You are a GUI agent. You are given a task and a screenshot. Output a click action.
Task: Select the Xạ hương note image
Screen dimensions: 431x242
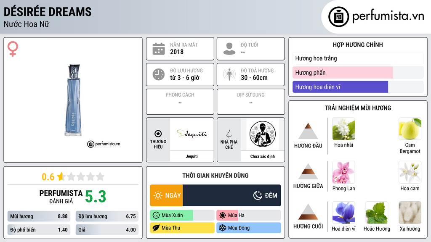(410, 213)
